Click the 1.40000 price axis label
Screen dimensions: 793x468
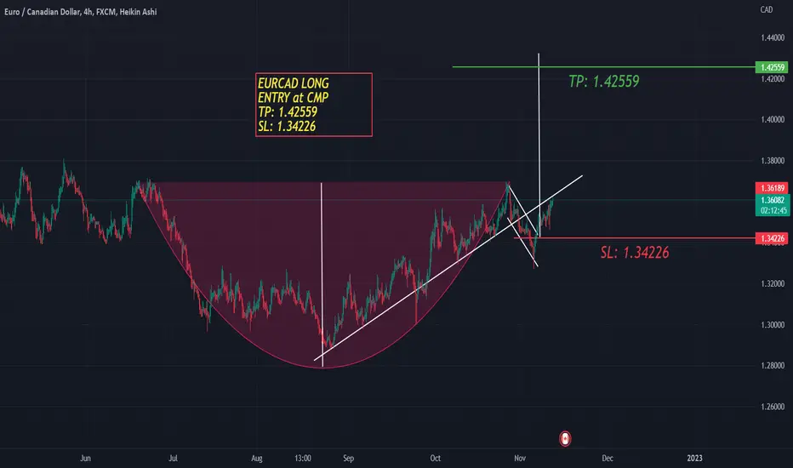point(773,120)
